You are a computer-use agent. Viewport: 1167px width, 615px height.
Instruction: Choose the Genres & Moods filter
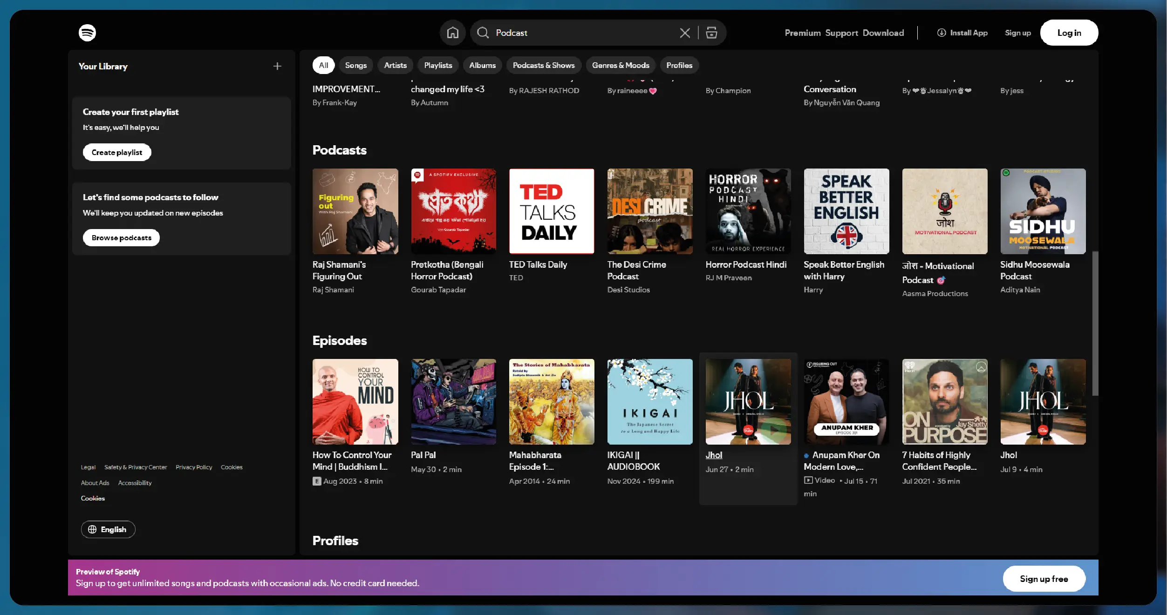[x=620, y=65]
